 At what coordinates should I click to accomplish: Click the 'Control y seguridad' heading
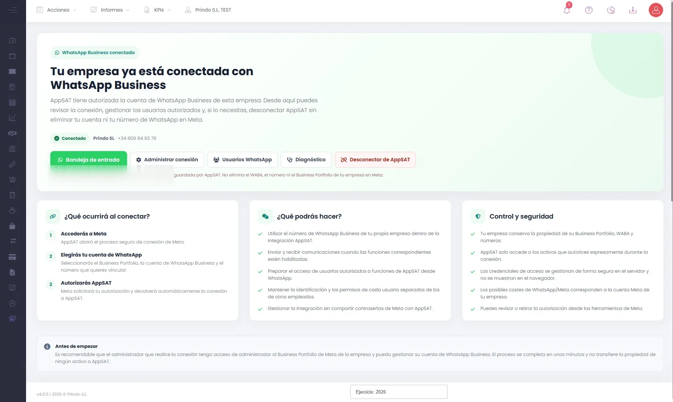pyautogui.click(x=521, y=216)
